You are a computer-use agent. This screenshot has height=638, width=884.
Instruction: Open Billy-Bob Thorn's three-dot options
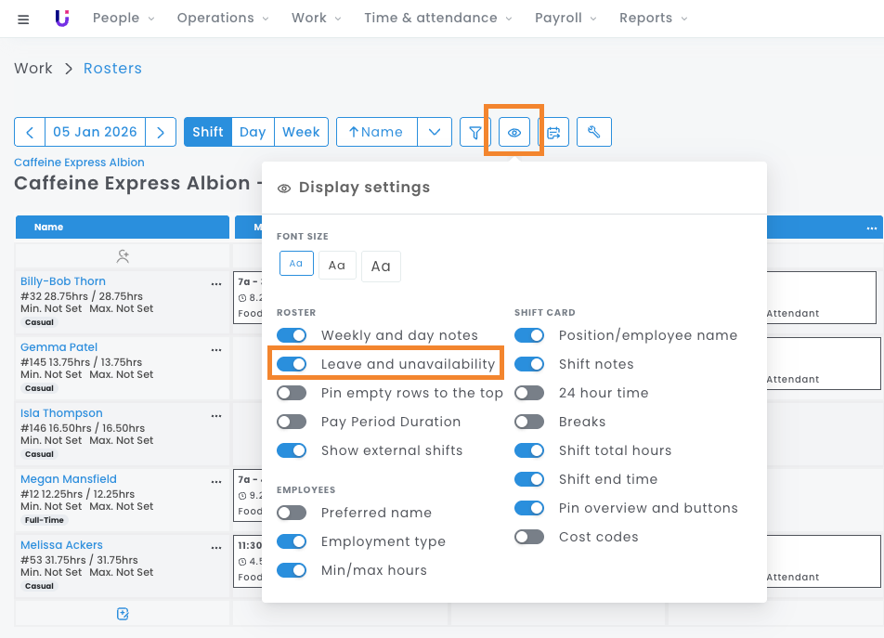pos(216,284)
